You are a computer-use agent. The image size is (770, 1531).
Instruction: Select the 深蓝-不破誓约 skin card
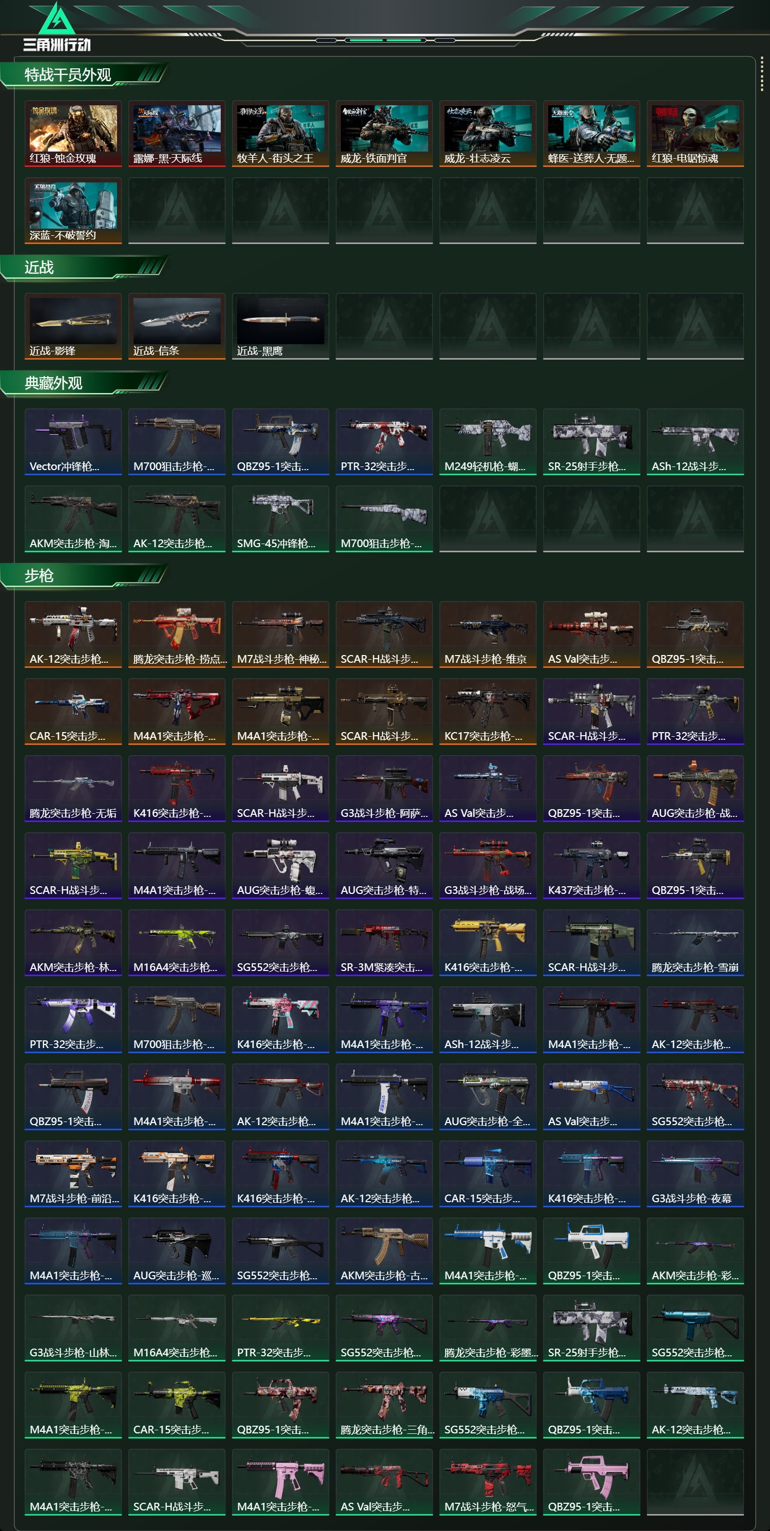point(73,211)
